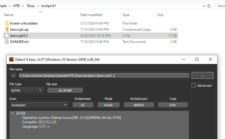
Task: Click the forela-criticaldata folder icon
Action: tap(7, 23)
